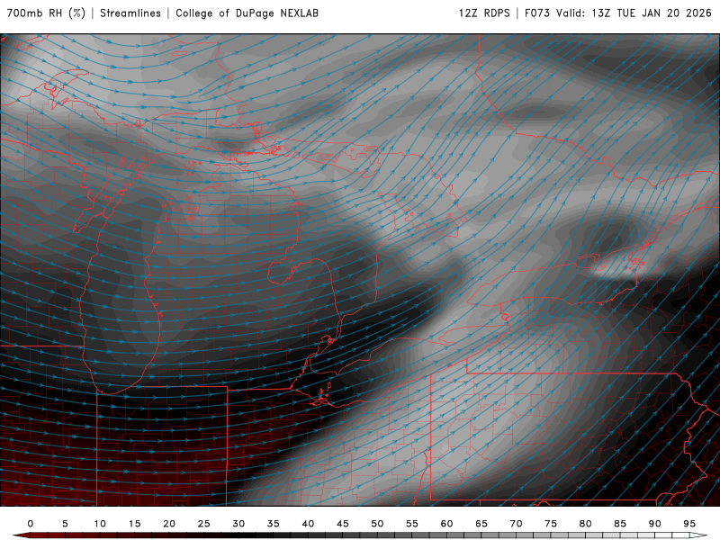Click the 40 label on legend
This screenshot has width=720, height=540.
tap(308, 524)
